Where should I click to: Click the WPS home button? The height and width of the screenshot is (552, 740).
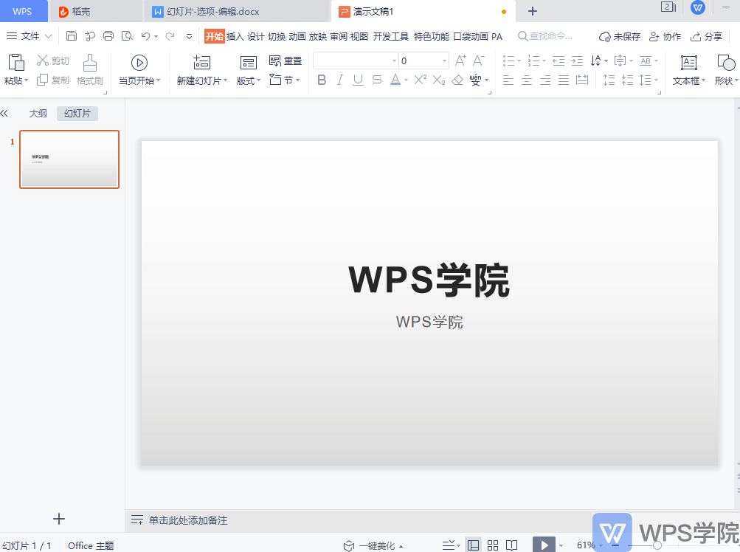coord(22,11)
